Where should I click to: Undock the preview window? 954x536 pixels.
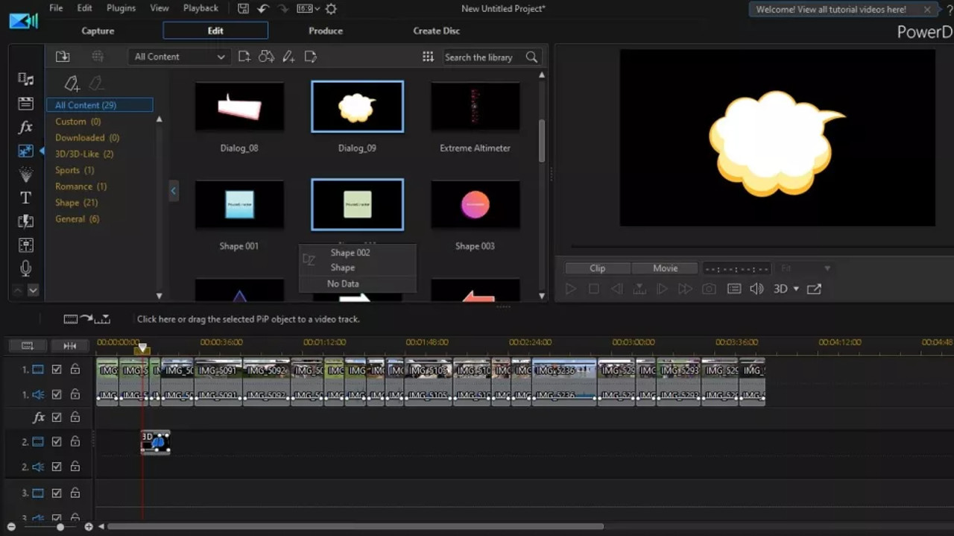click(814, 289)
